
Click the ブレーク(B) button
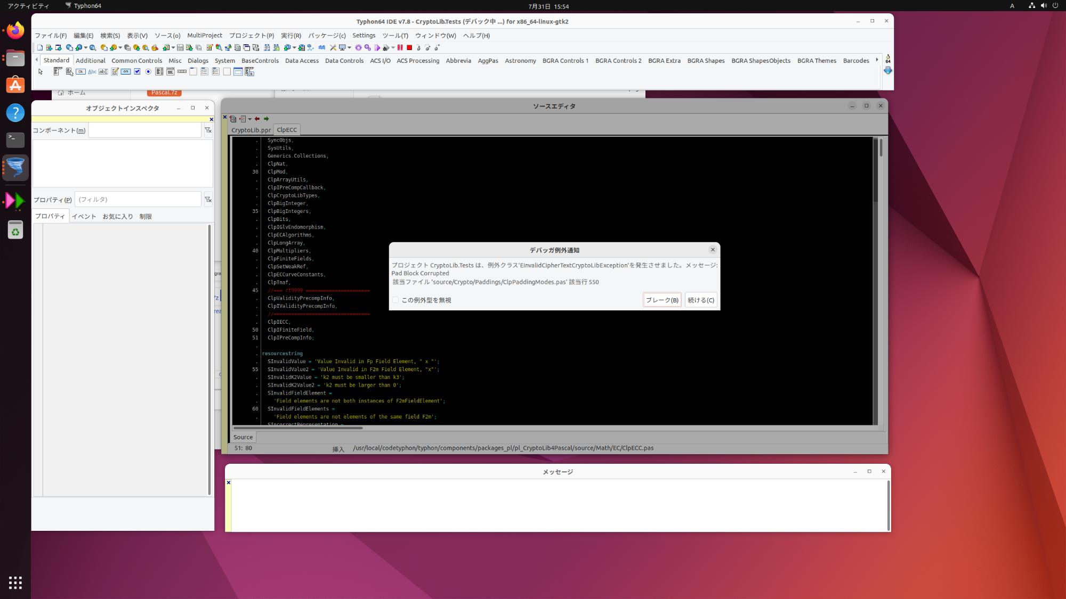click(662, 300)
